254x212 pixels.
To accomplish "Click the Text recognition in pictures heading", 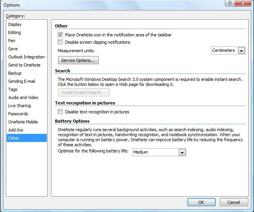I will [x=85, y=103].
